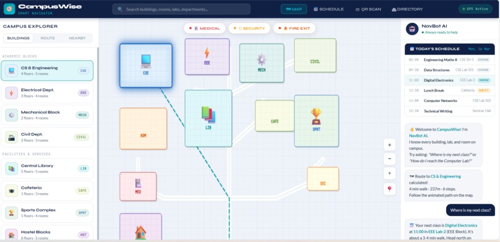Click the HST tag in building list
500x242 pixels.
(x=83, y=235)
